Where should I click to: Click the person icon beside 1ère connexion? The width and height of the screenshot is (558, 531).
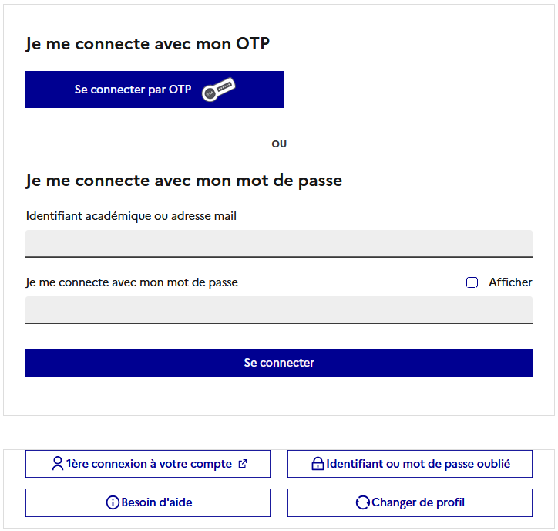click(x=58, y=464)
